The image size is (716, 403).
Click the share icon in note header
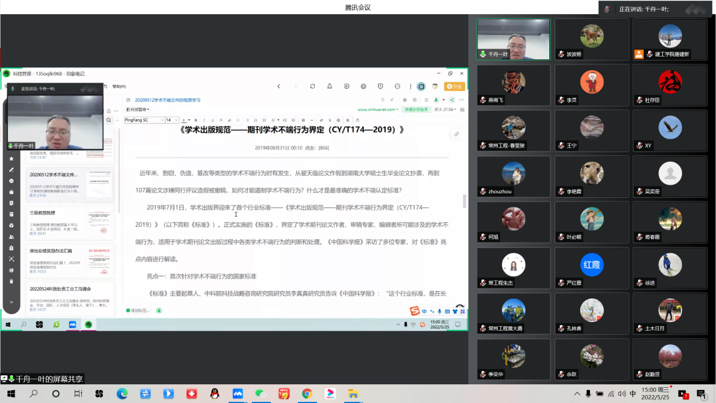pos(452,100)
